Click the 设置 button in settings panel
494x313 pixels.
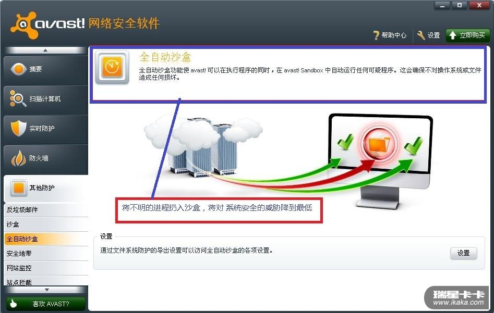(x=463, y=253)
